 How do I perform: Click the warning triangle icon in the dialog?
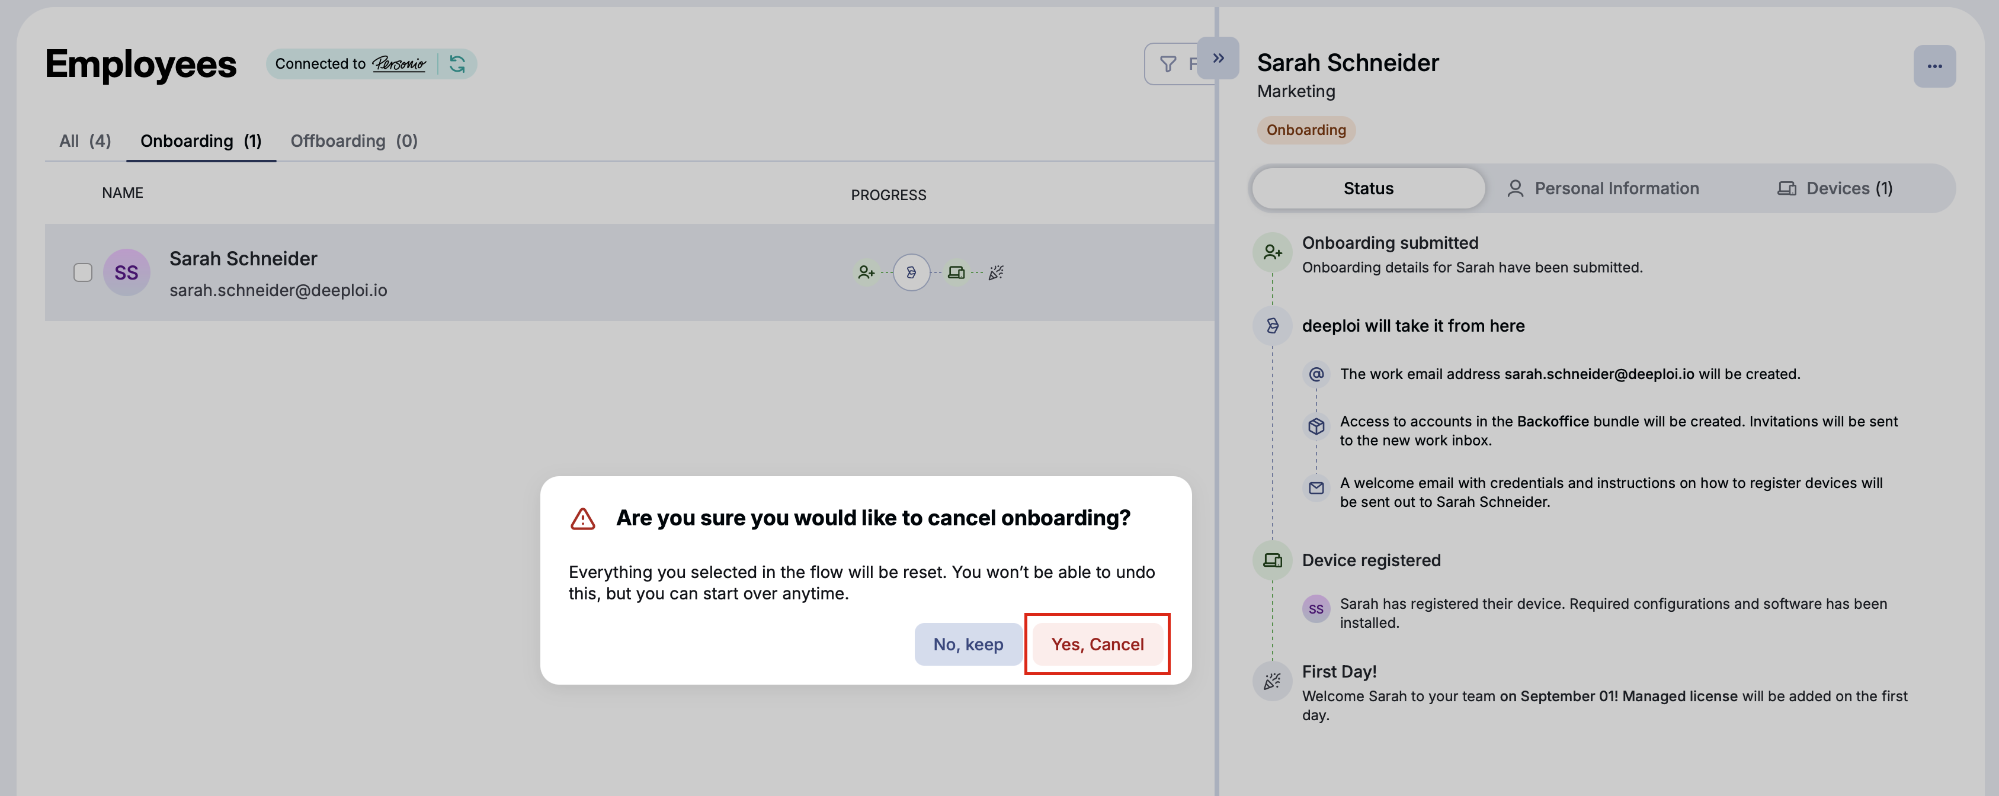coord(583,519)
